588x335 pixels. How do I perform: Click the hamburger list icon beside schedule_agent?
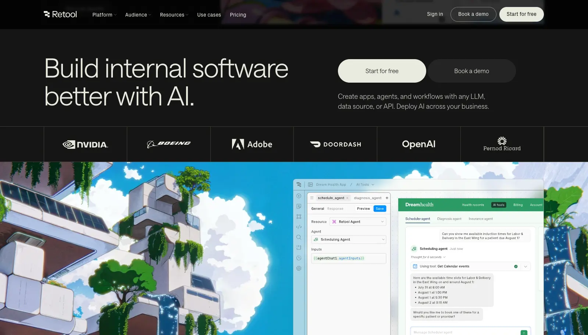point(312,198)
